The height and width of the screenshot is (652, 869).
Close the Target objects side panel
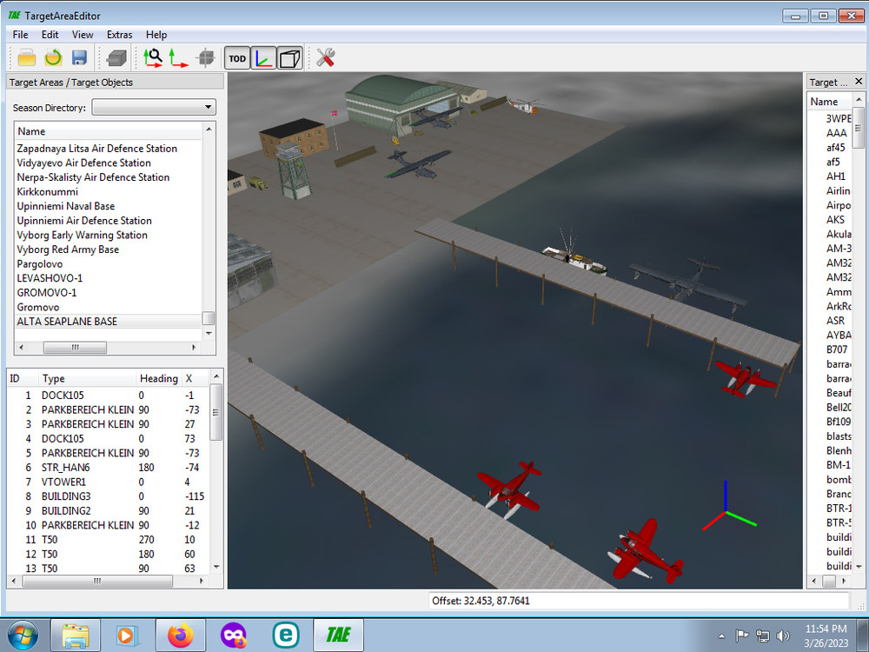[859, 82]
